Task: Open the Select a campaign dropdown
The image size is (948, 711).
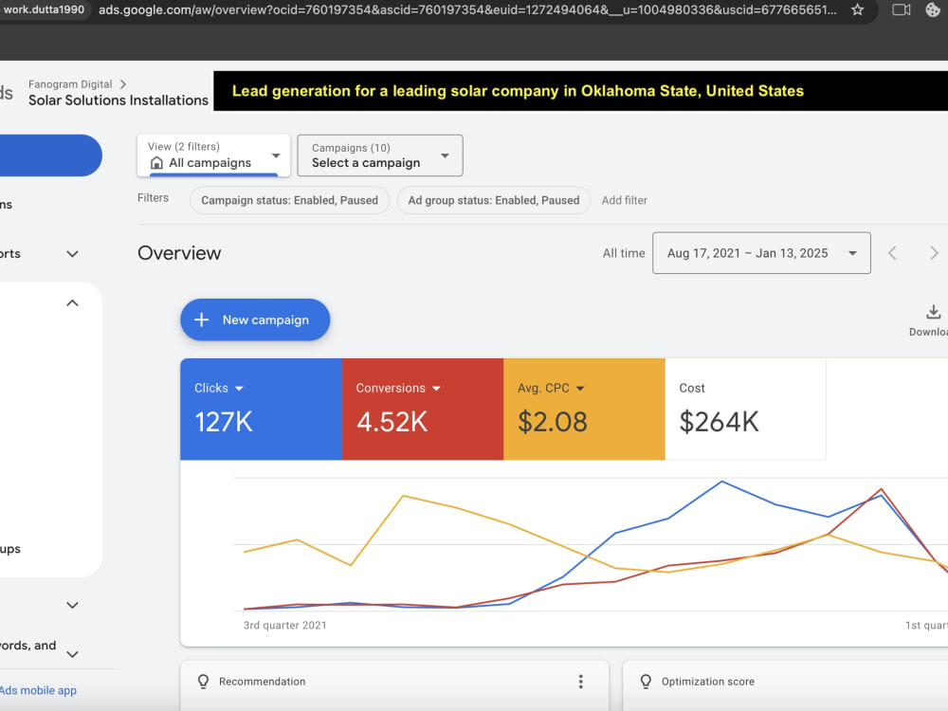Action: pyautogui.click(x=380, y=155)
